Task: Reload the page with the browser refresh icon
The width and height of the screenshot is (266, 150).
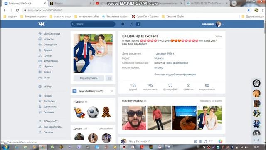Action: pos(17,10)
